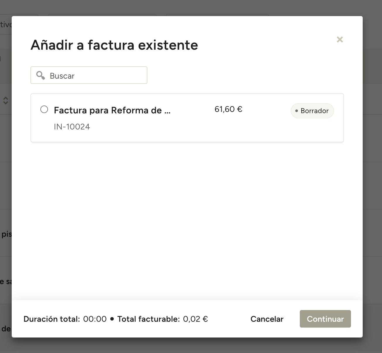
Task: Click the dialog heading Añadir a factura existente
Action: pyautogui.click(x=114, y=45)
